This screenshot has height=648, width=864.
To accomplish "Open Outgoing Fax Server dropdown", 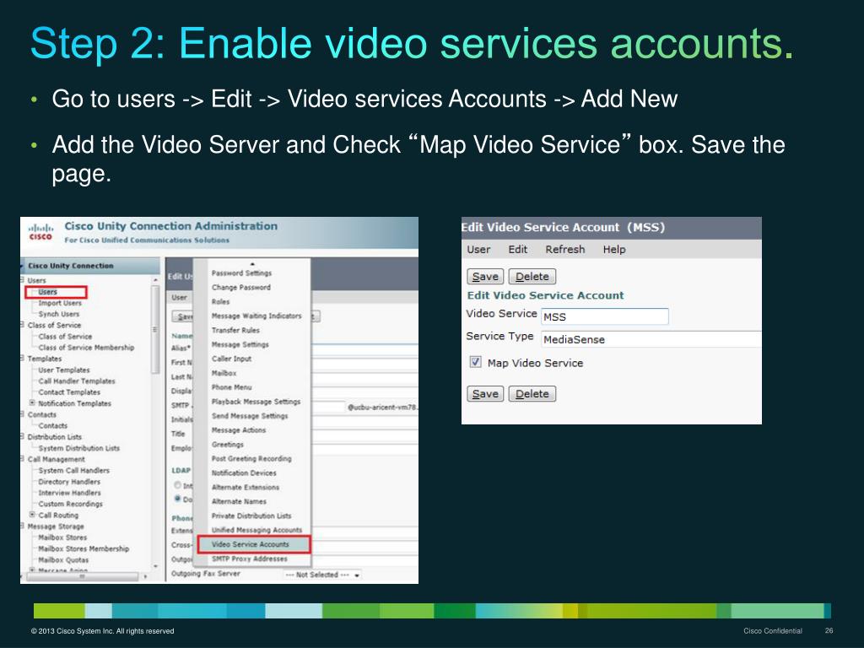I will pyautogui.click(x=322, y=575).
